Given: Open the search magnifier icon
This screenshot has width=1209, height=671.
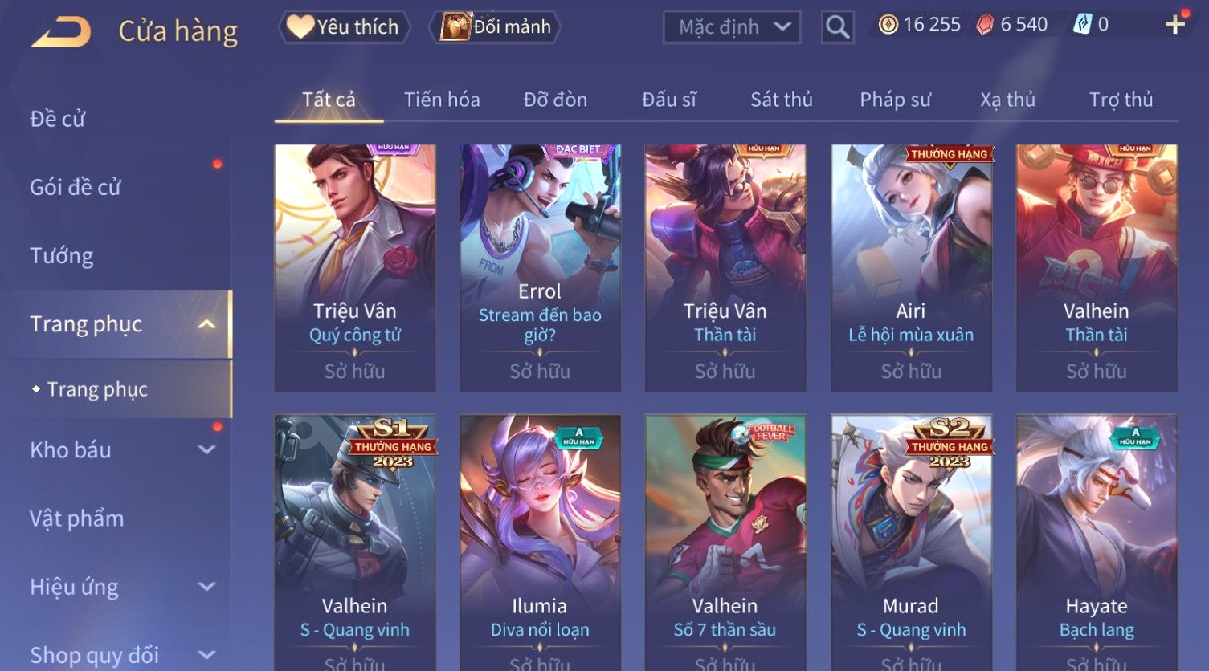Looking at the screenshot, I should pos(837,27).
